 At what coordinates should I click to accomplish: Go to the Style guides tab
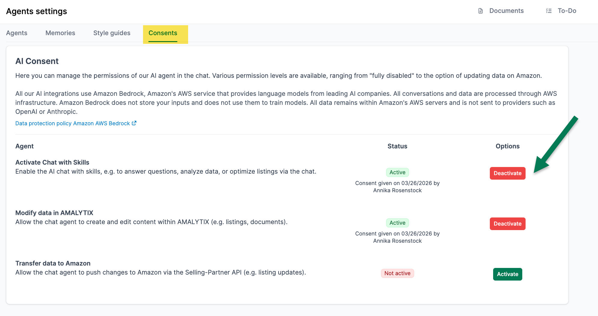[112, 33]
